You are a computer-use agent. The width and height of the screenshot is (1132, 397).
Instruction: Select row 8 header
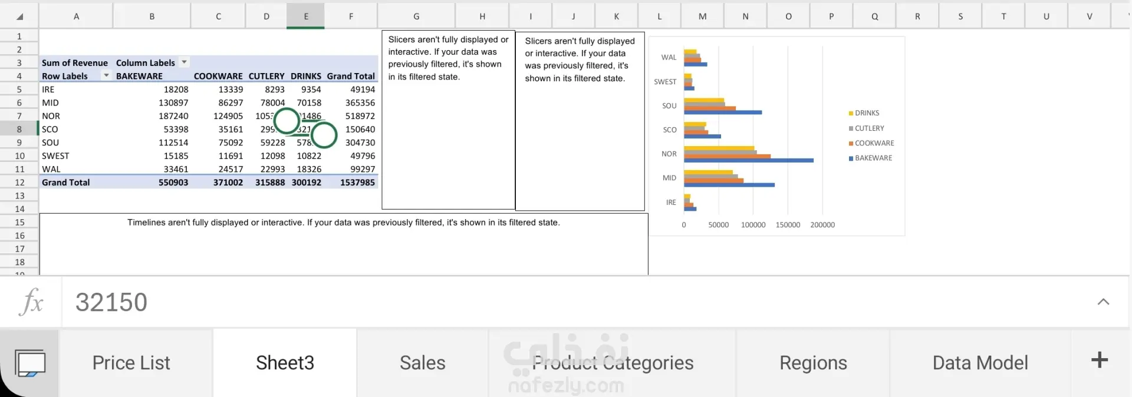(19, 129)
